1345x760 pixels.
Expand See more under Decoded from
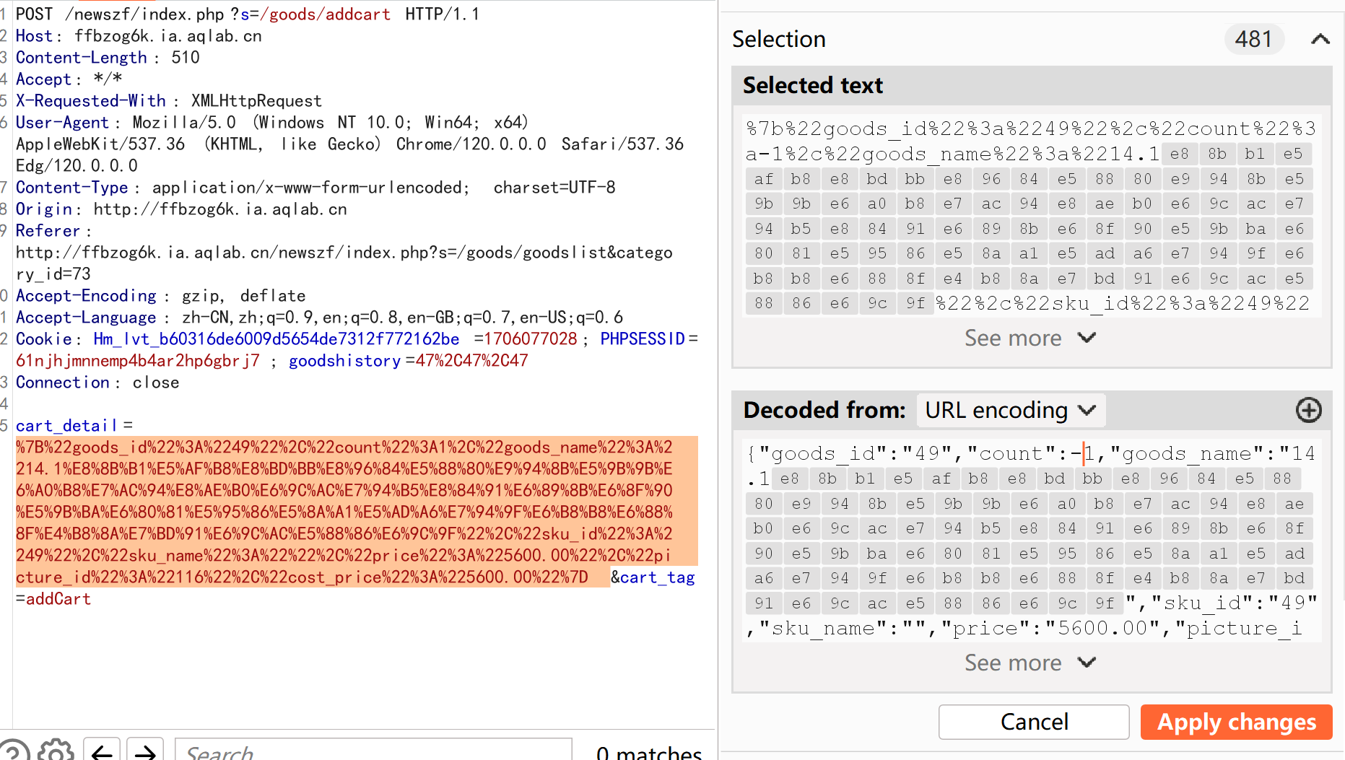pyautogui.click(x=1030, y=663)
